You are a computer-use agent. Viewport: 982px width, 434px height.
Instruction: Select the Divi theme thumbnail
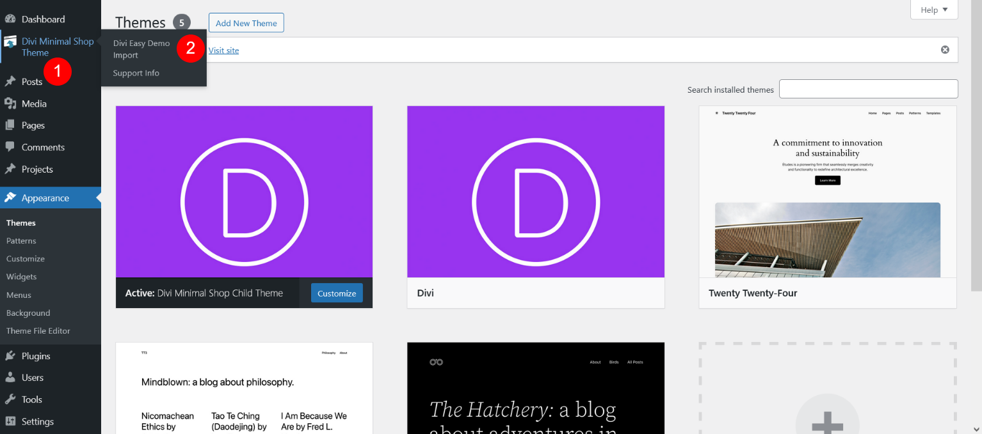(x=536, y=192)
